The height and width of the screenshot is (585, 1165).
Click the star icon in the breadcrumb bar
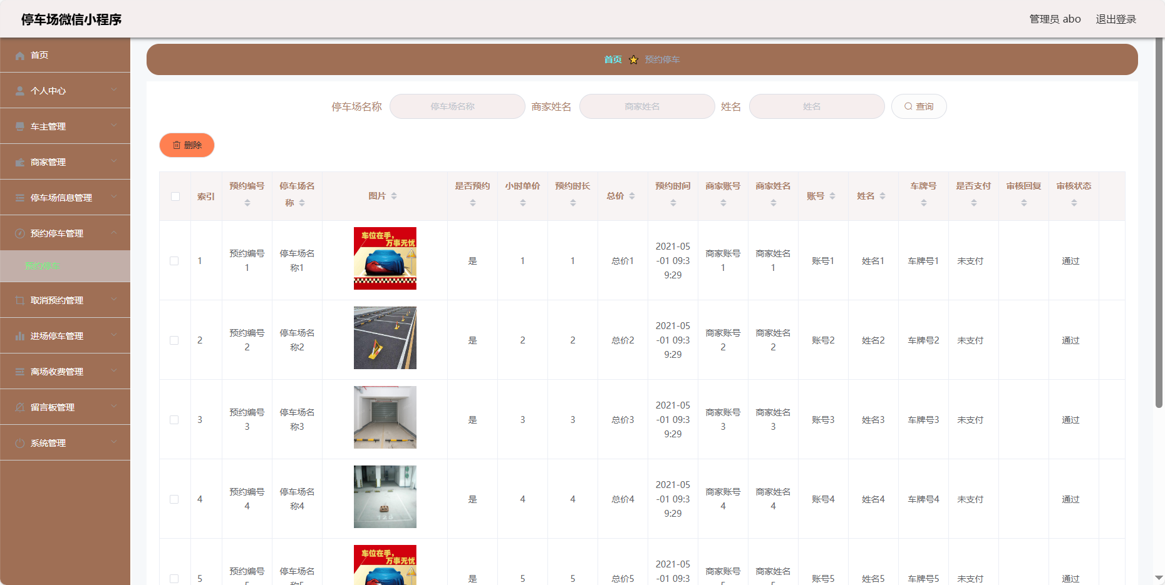[633, 59]
